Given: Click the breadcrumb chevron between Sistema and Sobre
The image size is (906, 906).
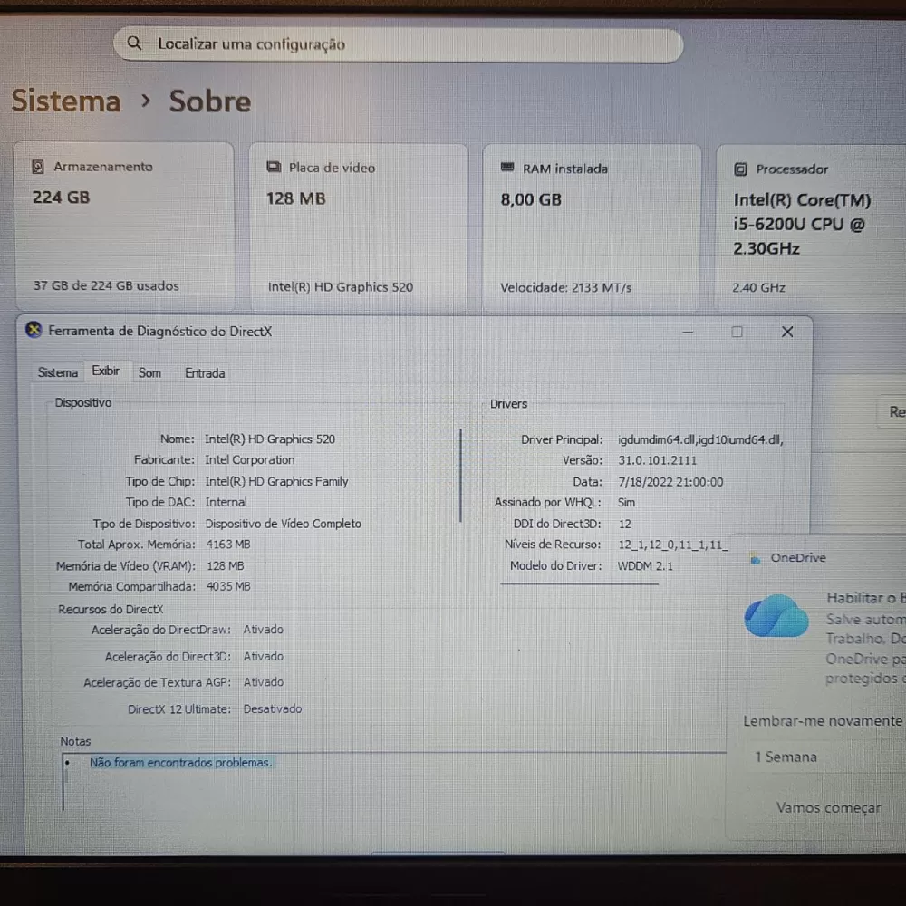Looking at the screenshot, I should click(x=146, y=101).
